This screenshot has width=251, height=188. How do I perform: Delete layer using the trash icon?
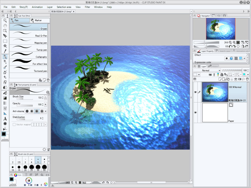click(x=247, y=79)
